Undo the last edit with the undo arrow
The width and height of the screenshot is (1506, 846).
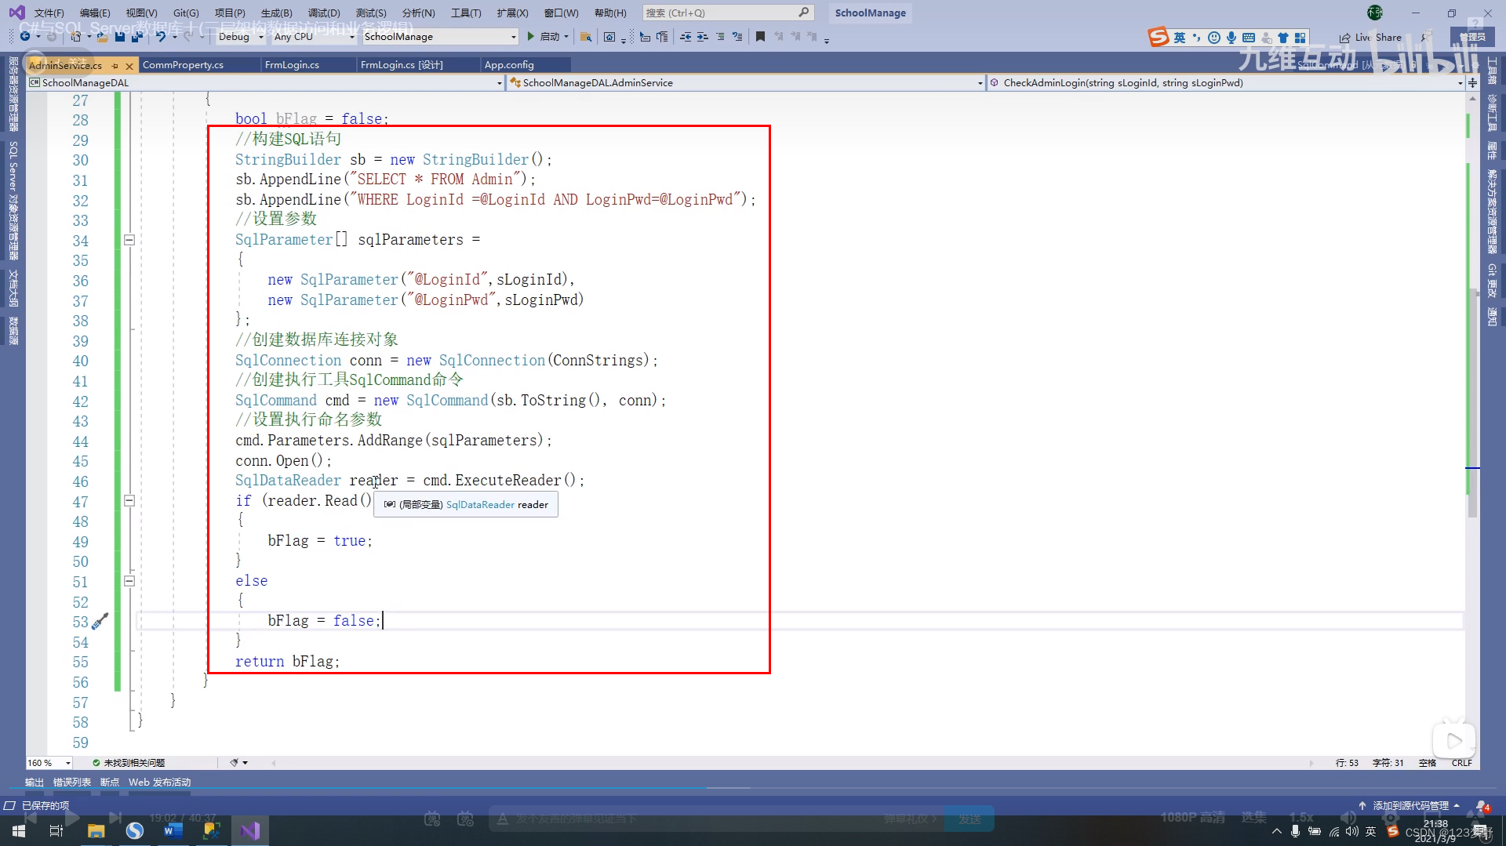coord(161,37)
